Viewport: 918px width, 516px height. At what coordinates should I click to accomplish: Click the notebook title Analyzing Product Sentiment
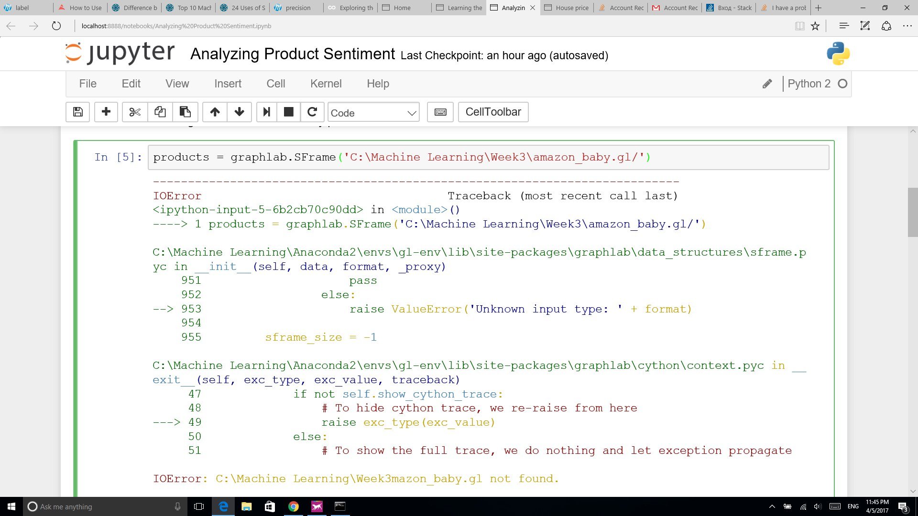[x=293, y=54]
